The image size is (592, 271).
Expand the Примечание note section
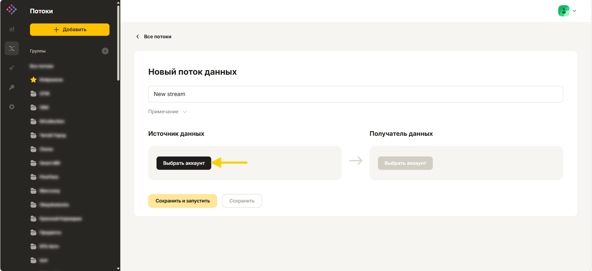[x=167, y=112]
